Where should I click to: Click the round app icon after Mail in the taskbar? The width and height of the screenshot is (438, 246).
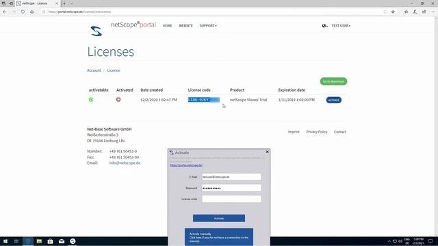click(73, 241)
